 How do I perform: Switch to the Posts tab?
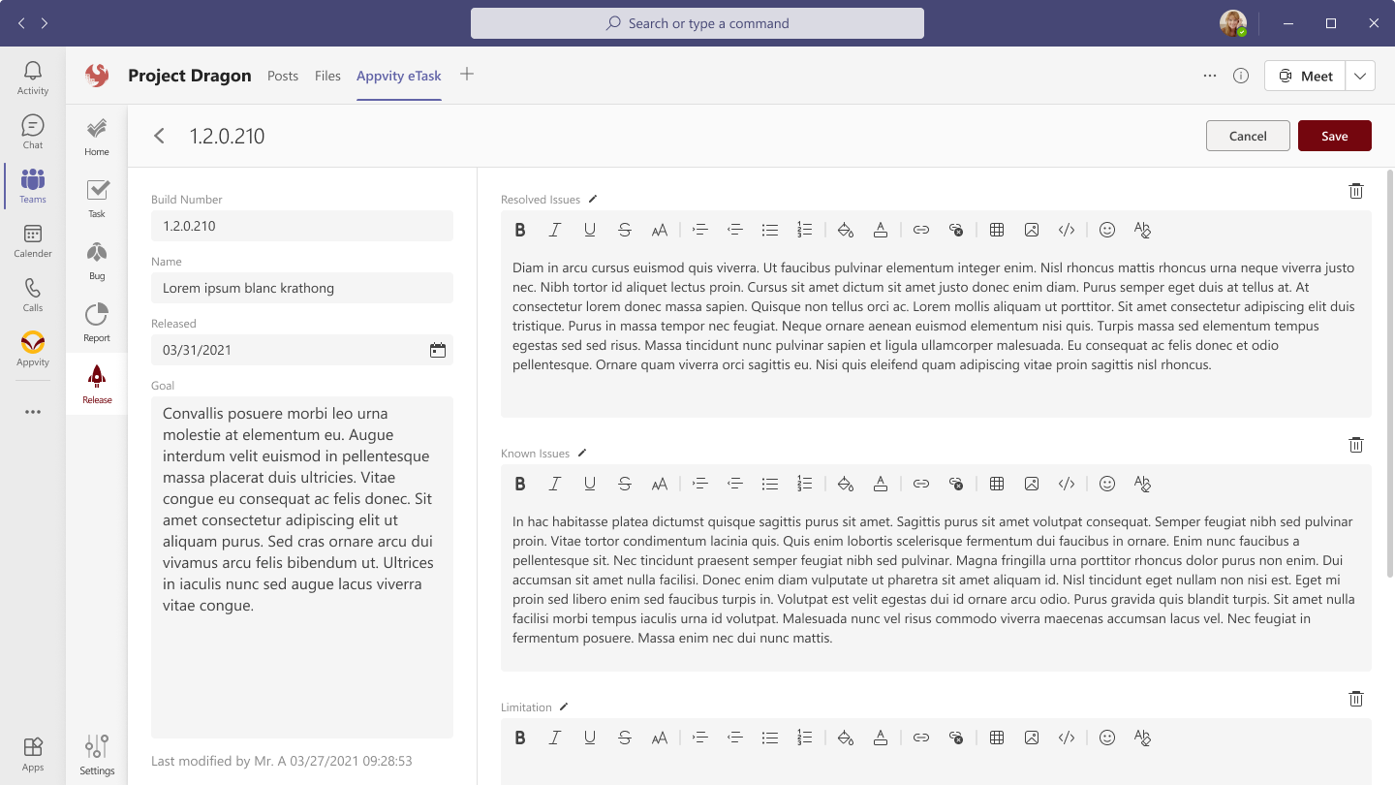283,75
